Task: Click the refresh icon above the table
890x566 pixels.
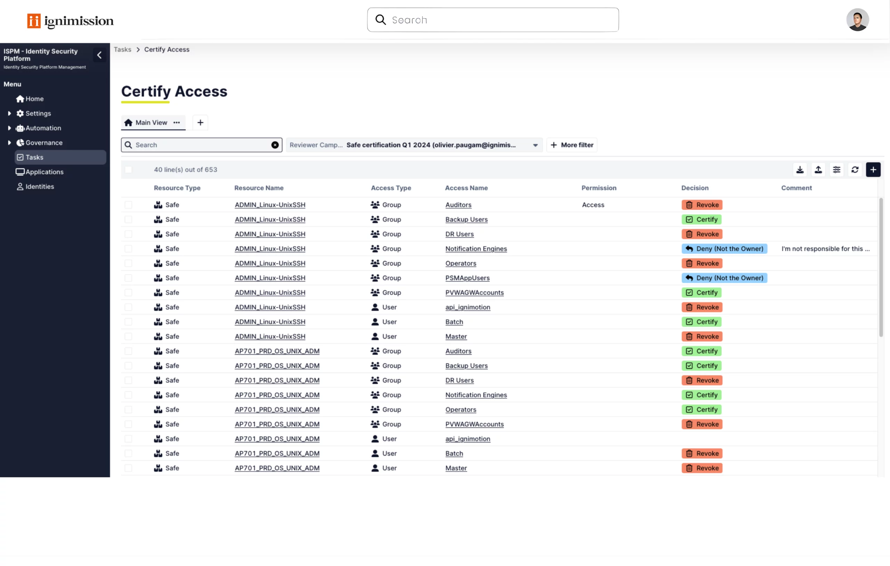Action: click(855, 170)
